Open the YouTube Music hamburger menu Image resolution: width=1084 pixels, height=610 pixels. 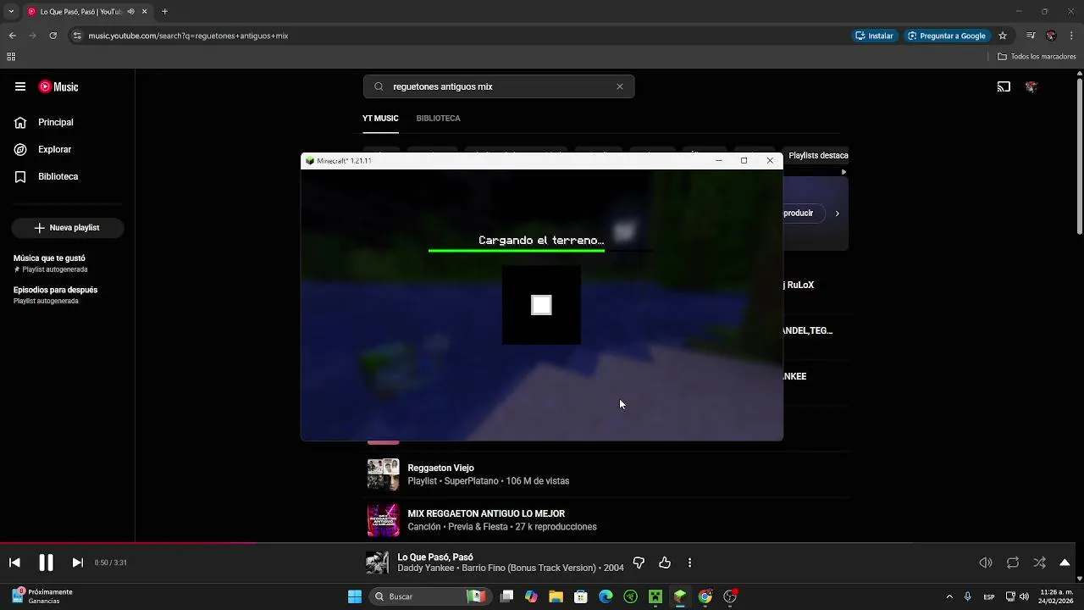[x=20, y=86]
